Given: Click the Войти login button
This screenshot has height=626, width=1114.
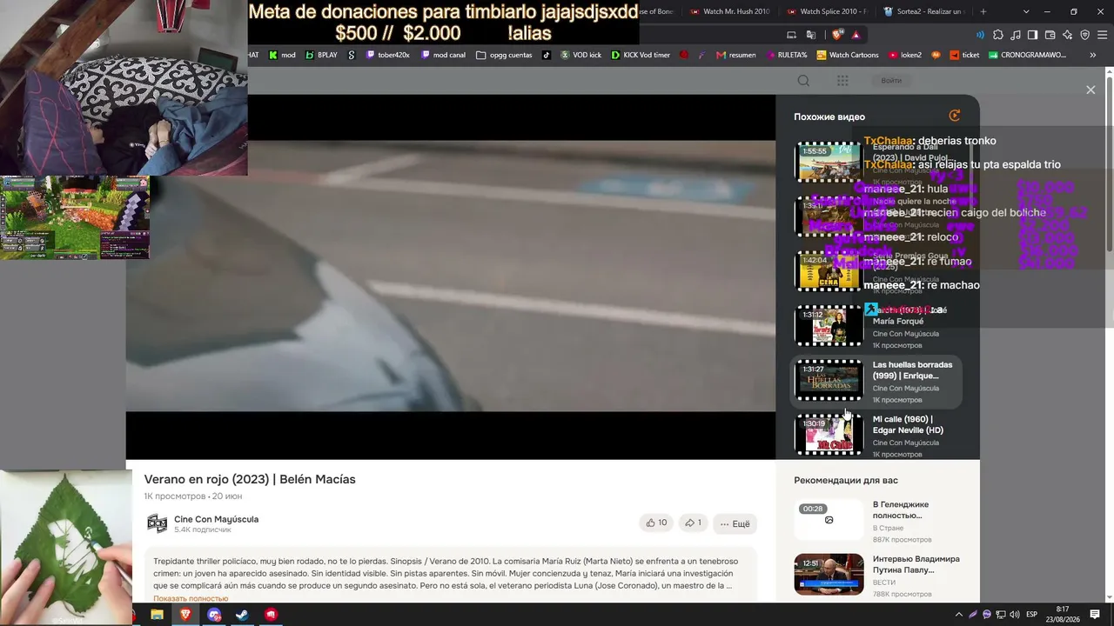Looking at the screenshot, I should (x=891, y=81).
